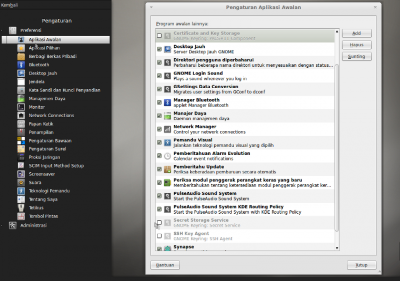This screenshot has height=281, width=400.
Task: Click the Add button
Action: click(x=356, y=33)
